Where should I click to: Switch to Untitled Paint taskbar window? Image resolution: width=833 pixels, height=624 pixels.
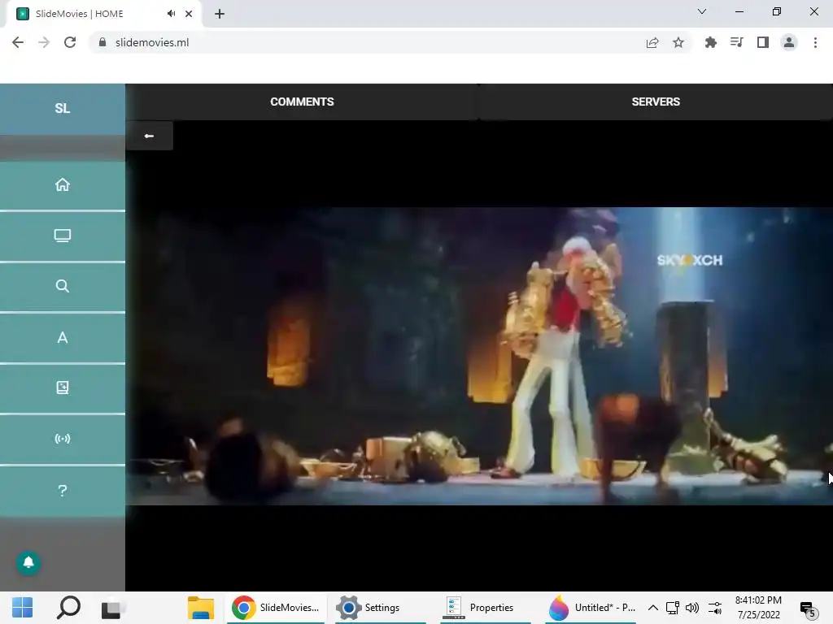coord(591,608)
